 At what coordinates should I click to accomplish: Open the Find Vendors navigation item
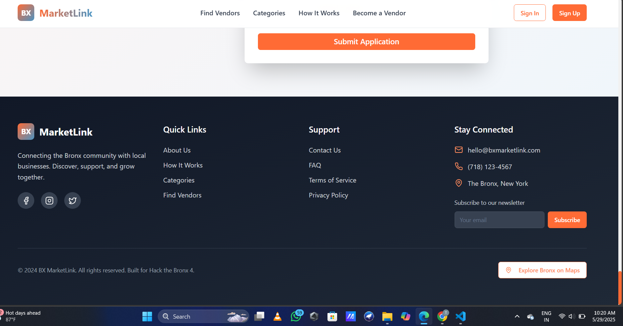(220, 13)
